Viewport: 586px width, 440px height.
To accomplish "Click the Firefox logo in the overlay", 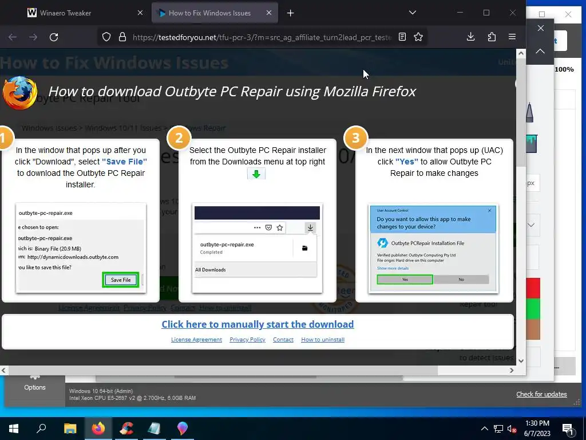I will click(x=20, y=93).
